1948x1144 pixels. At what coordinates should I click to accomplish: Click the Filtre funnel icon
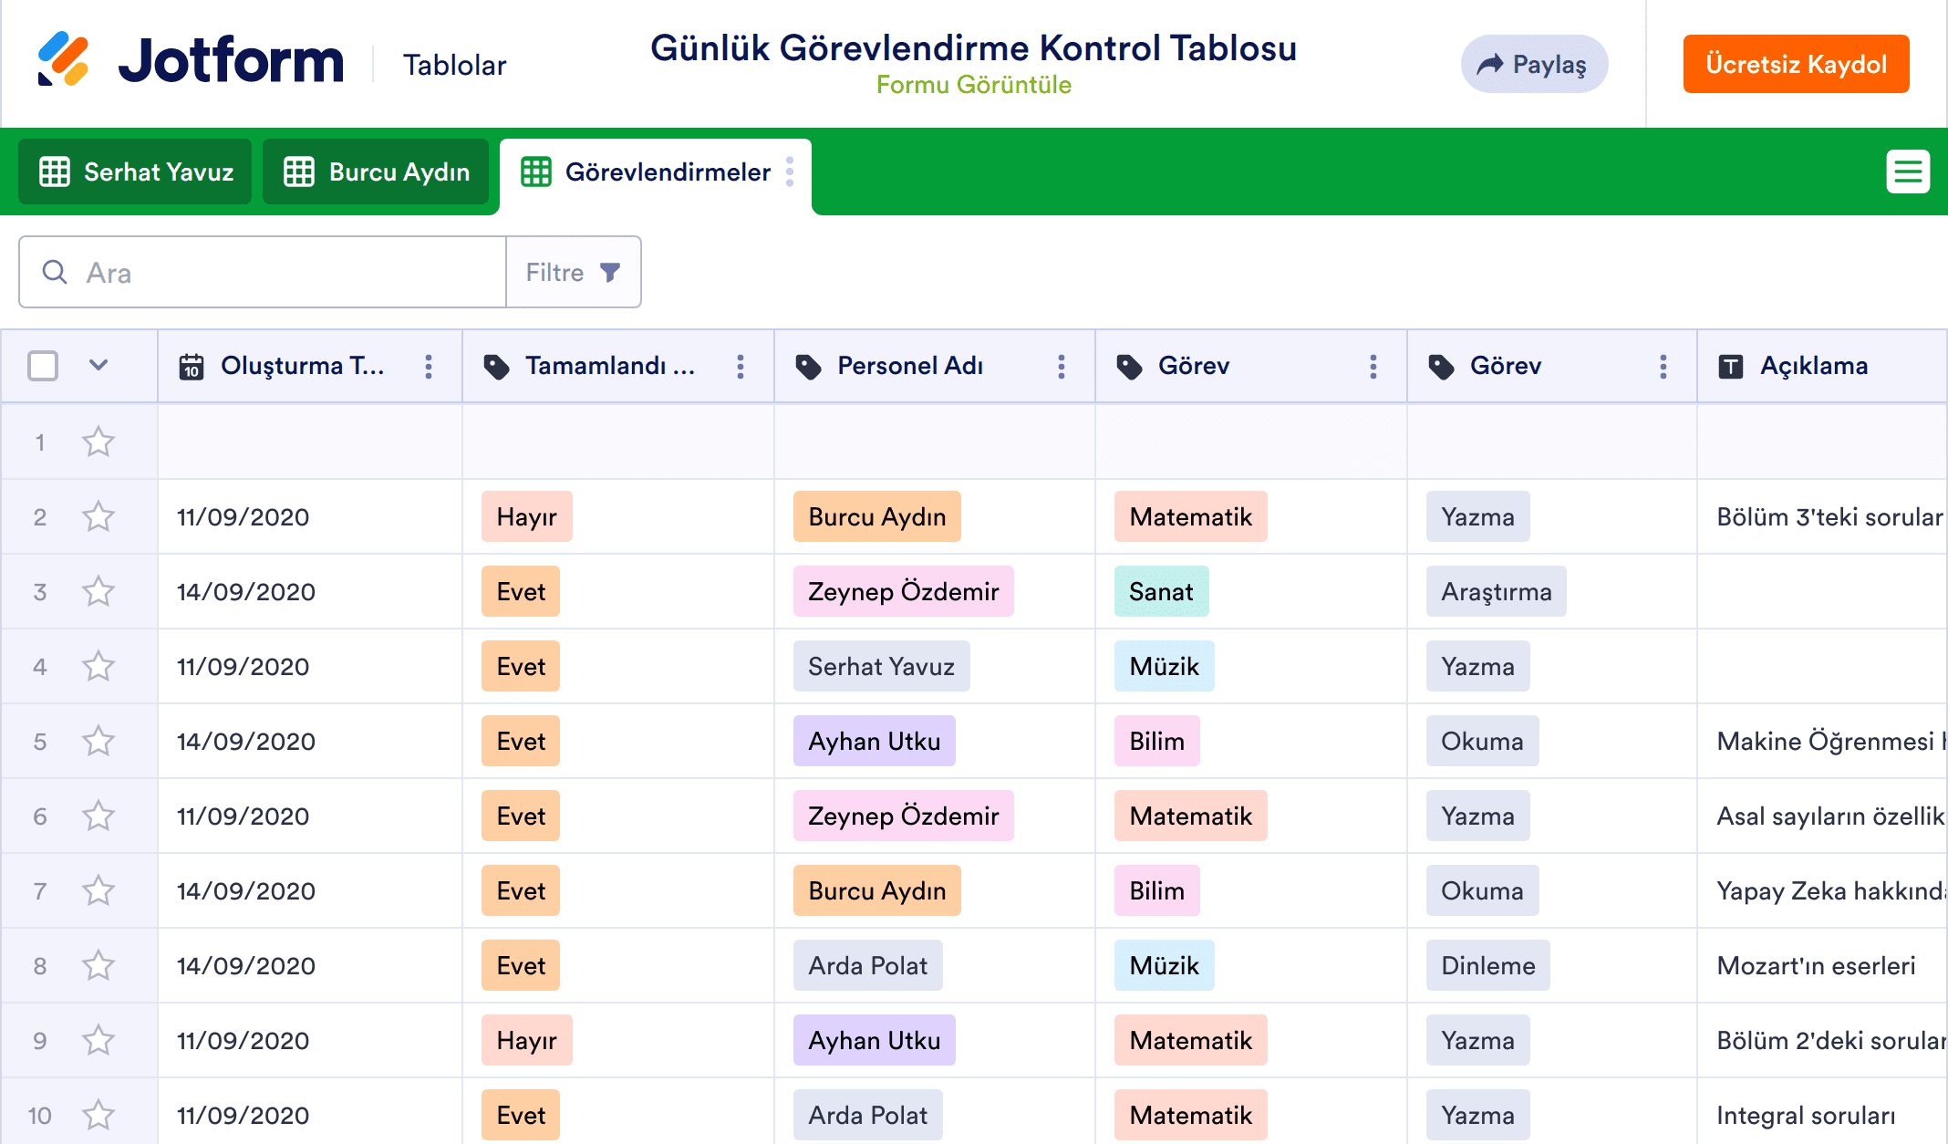click(610, 272)
